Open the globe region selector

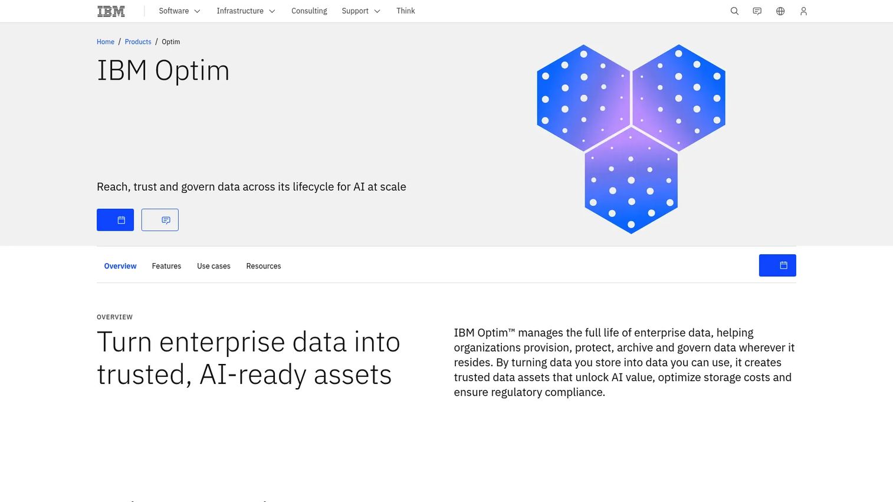pyautogui.click(x=780, y=11)
